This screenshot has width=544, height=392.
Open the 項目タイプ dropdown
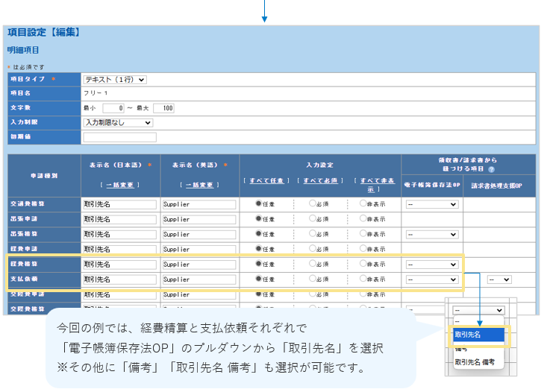click(x=115, y=79)
